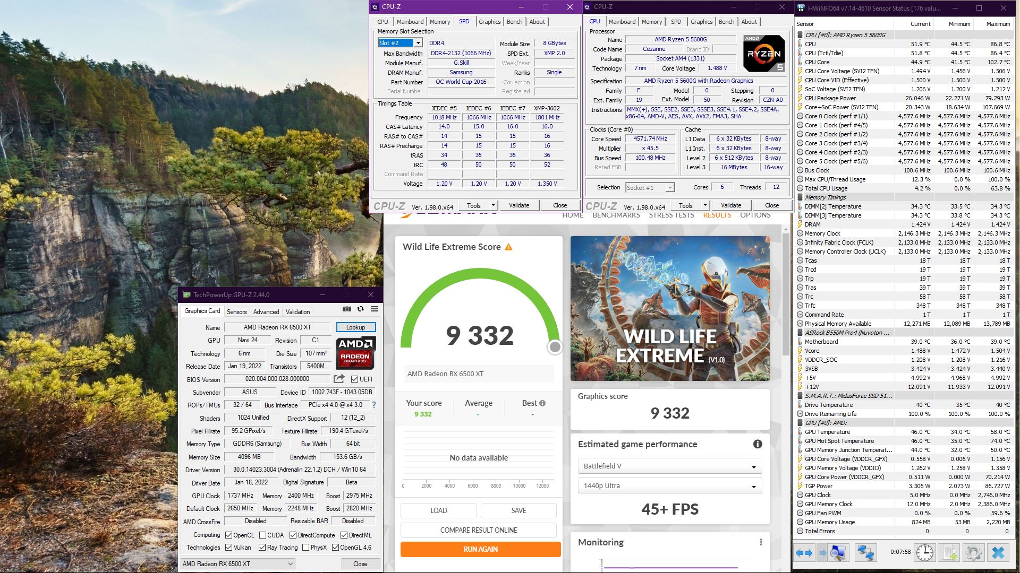Toggle Vulkan checkbox
Viewport: 1020px width, 573px height.
click(x=228, y=547)
